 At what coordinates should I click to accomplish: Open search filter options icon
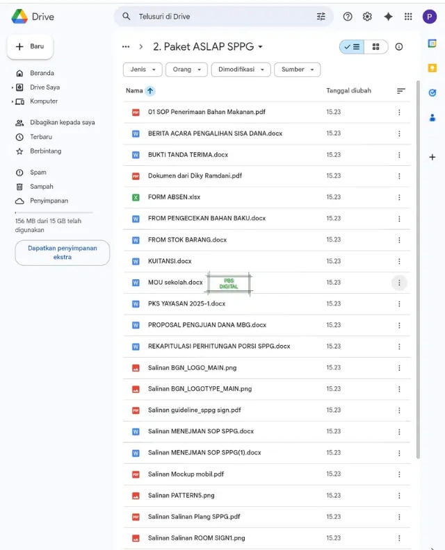tap(321, 17)
